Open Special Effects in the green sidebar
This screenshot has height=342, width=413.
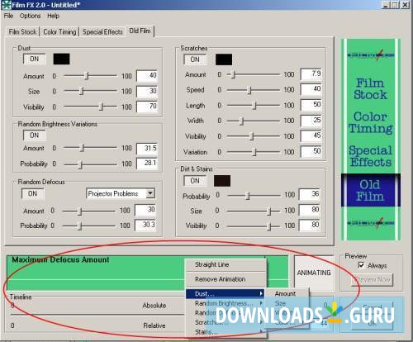point(371,156)
